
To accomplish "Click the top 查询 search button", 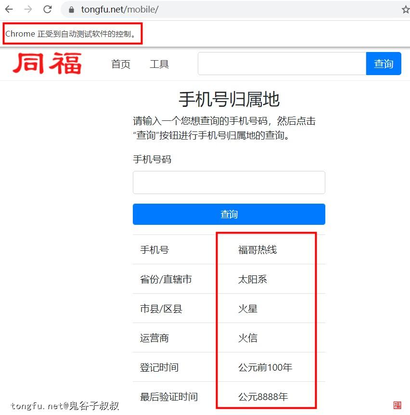I will click(x=384, y=63).
